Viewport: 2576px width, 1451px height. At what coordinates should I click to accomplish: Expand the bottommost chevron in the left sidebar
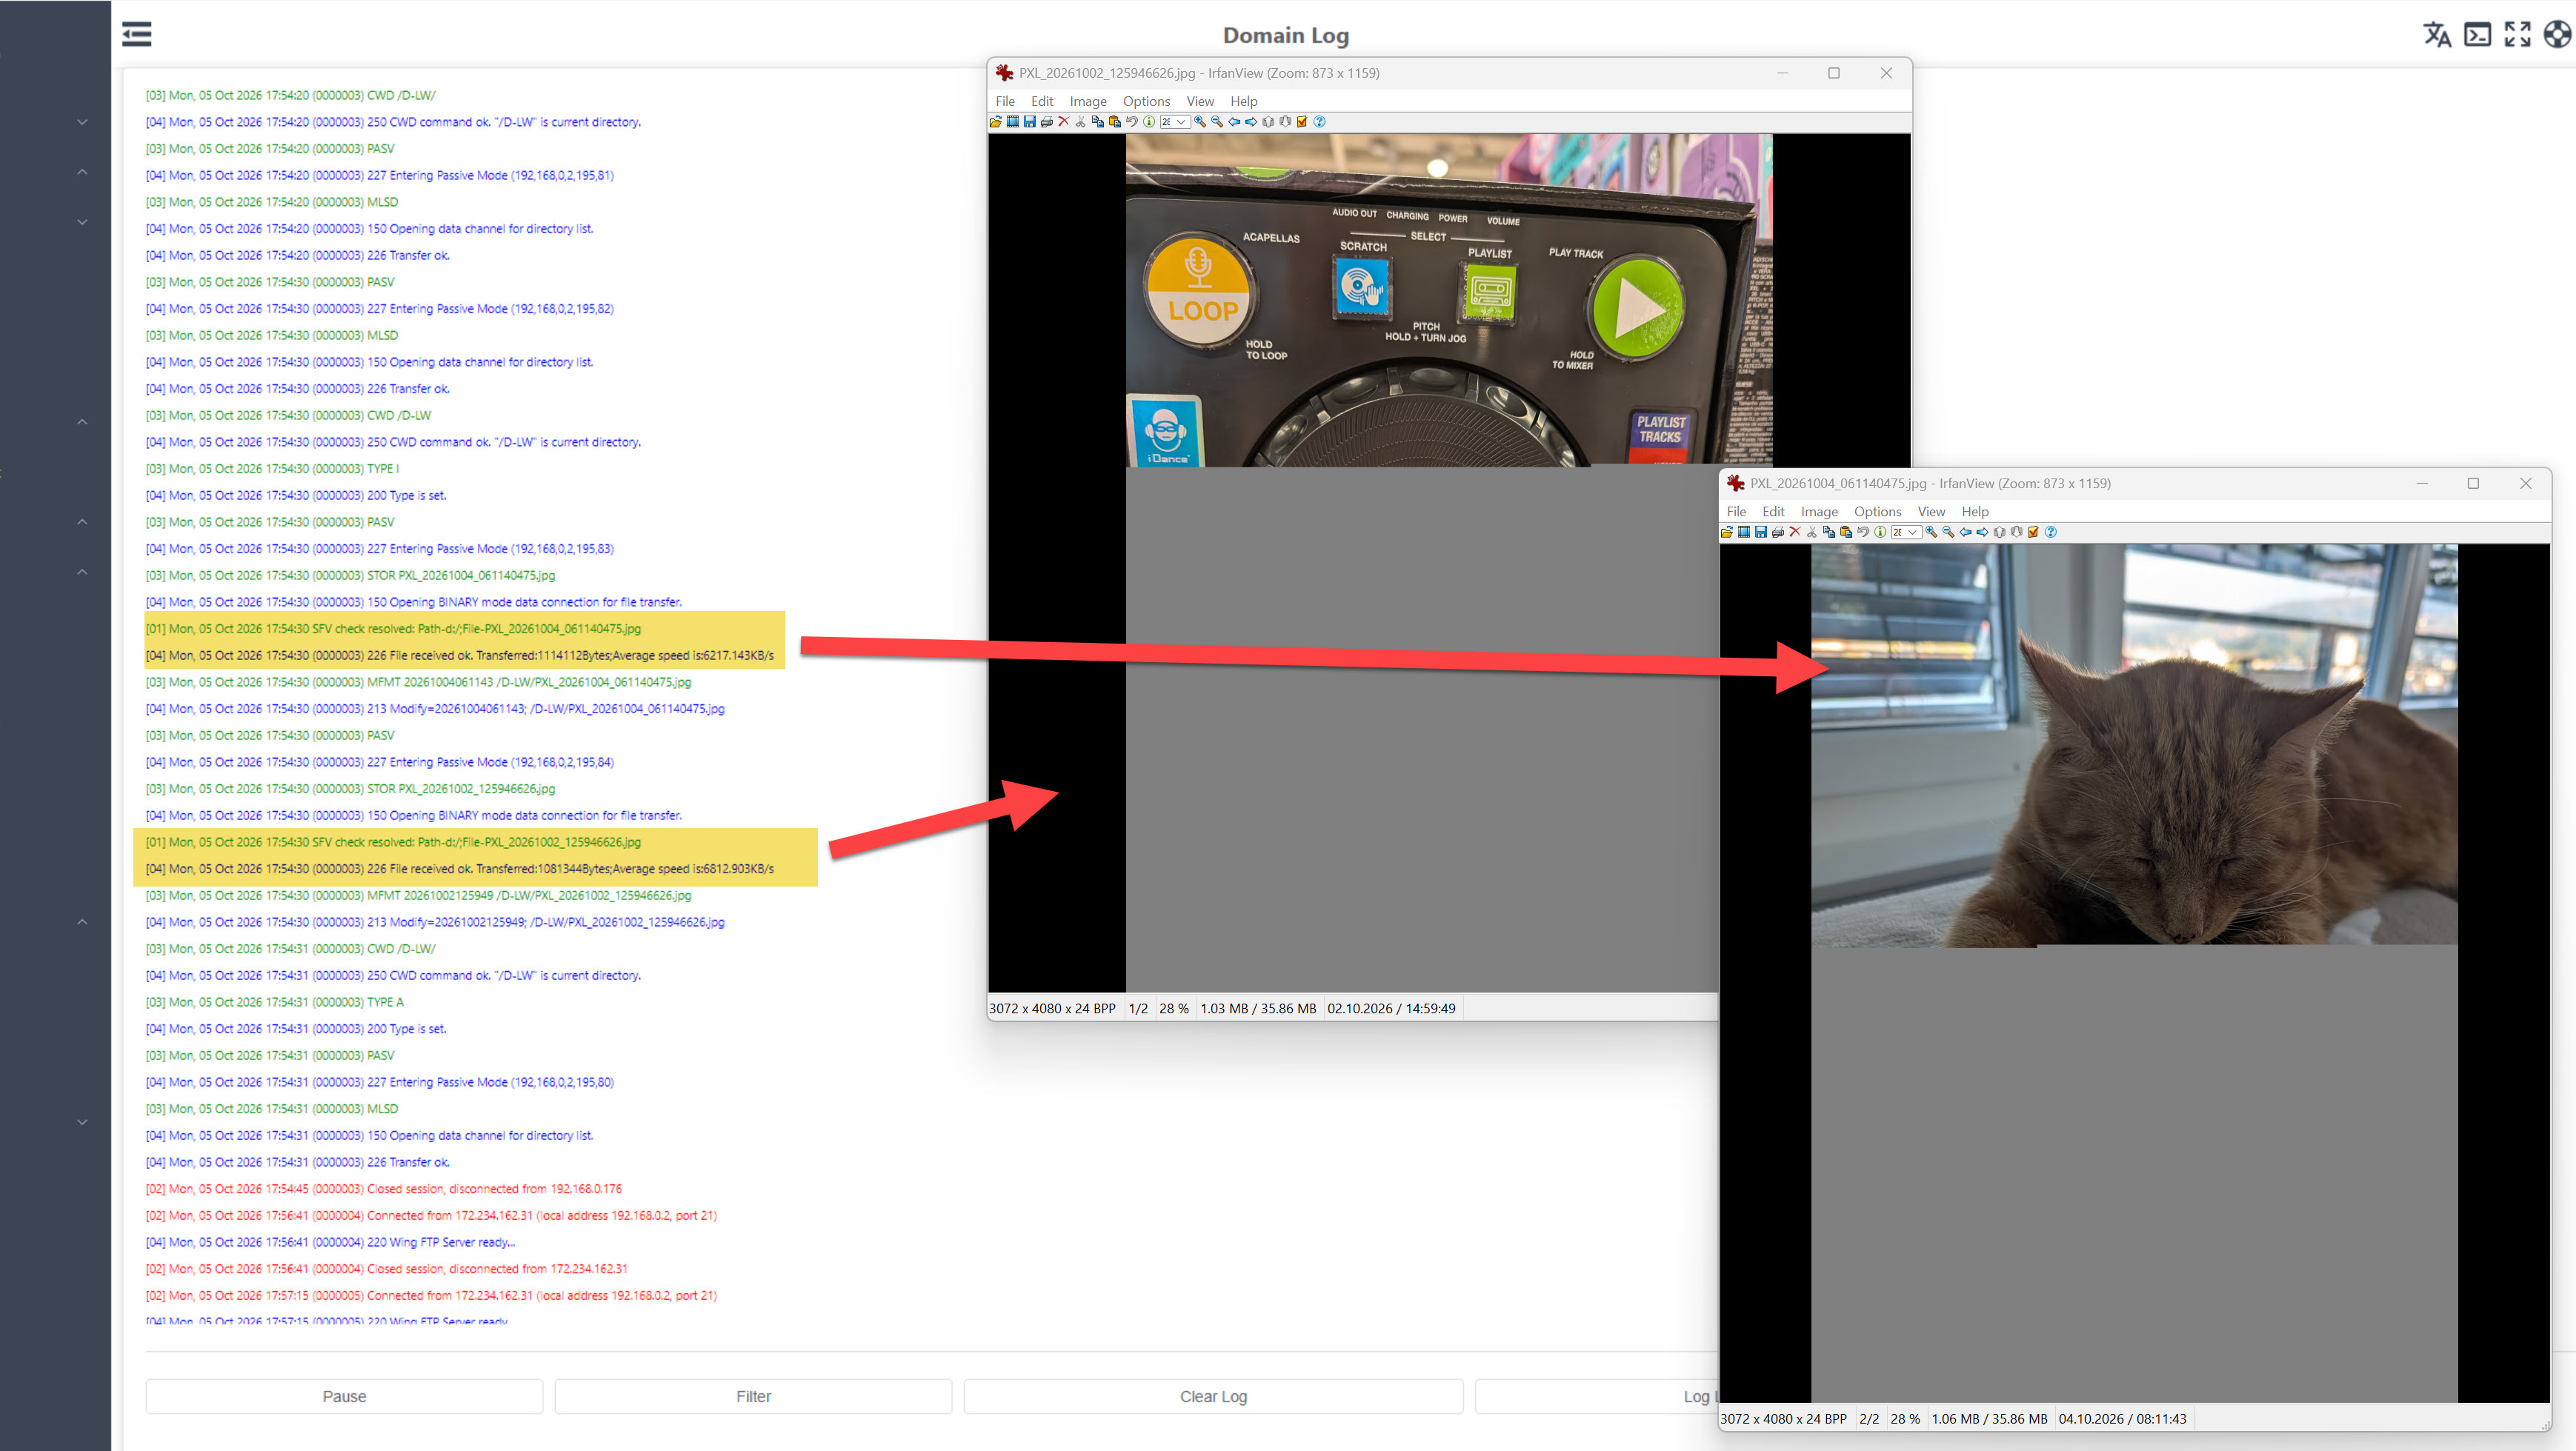(x=82, y=1122)
